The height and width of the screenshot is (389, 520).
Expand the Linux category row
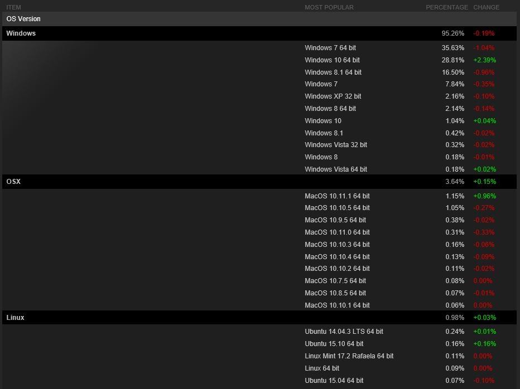pos(16,318)
